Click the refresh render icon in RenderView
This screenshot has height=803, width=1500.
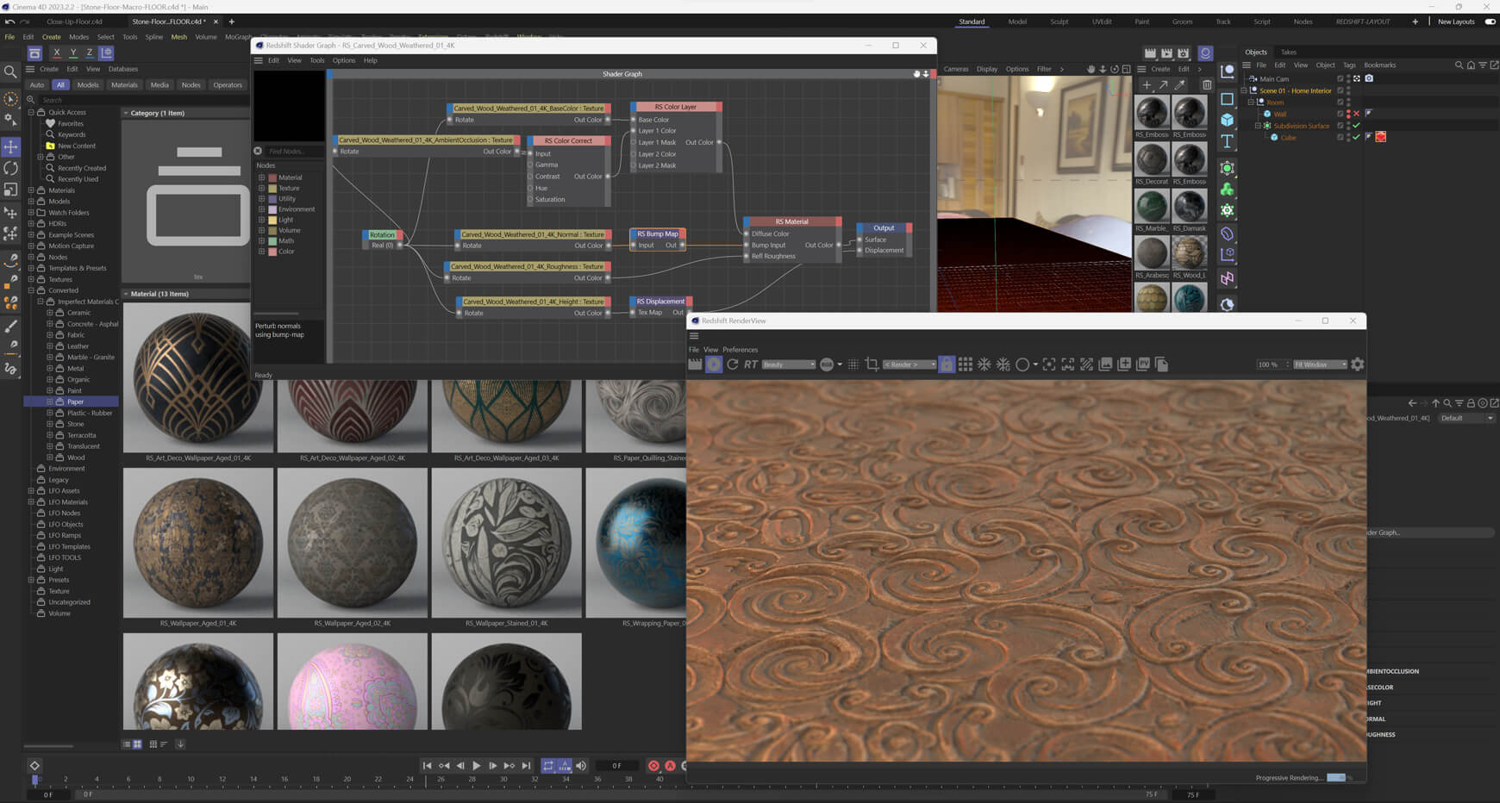tap(733, 364)
